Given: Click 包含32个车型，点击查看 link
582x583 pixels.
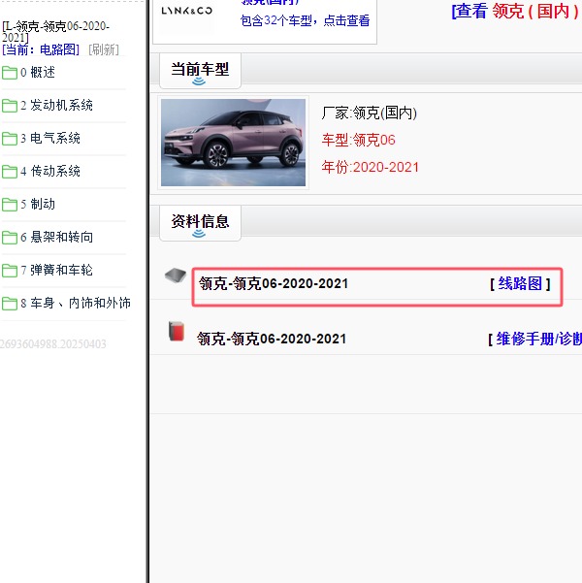Looking at the screenshot, I should [305, 20].
